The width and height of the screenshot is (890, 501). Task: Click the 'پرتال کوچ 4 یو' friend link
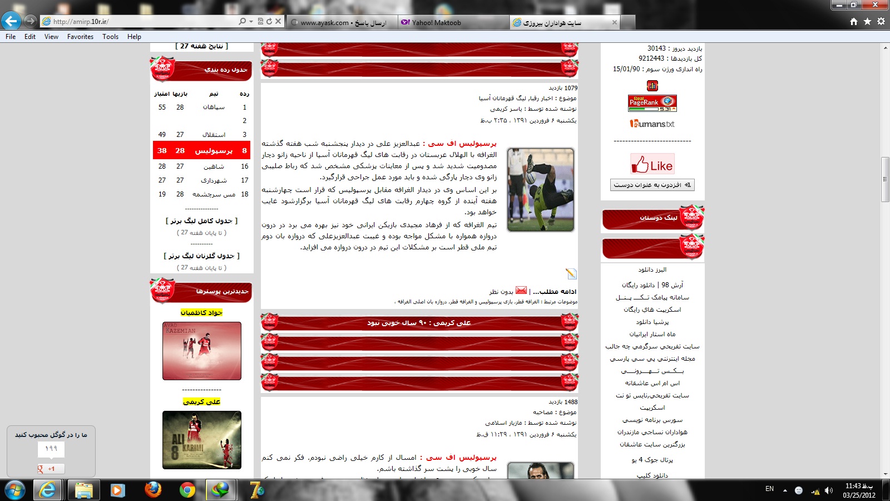point(652,460)
